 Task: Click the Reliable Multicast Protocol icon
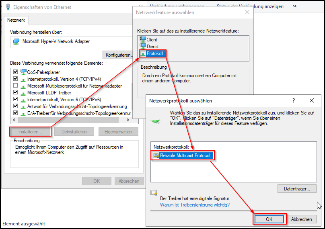156,155
